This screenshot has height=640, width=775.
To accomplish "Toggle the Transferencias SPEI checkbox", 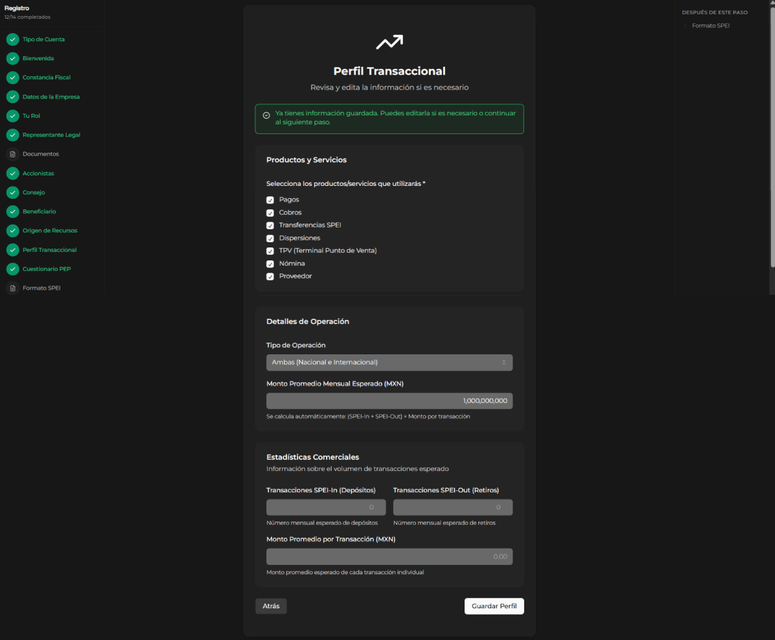I will [270, 225].
